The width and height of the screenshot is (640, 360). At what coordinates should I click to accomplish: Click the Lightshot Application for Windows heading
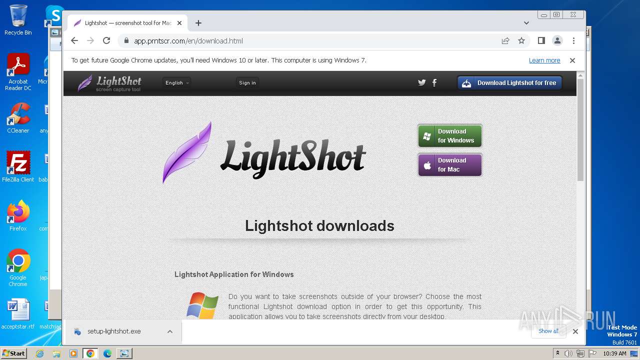[x=234, y=274]
